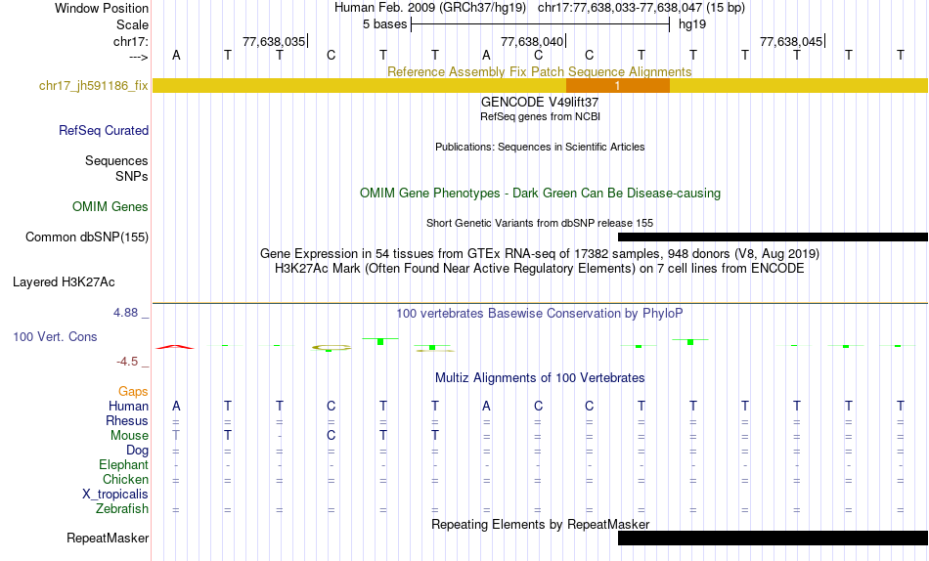Click the Rhesus species row label
This screenshot has height=561, width=929.
tap(127, 420)
